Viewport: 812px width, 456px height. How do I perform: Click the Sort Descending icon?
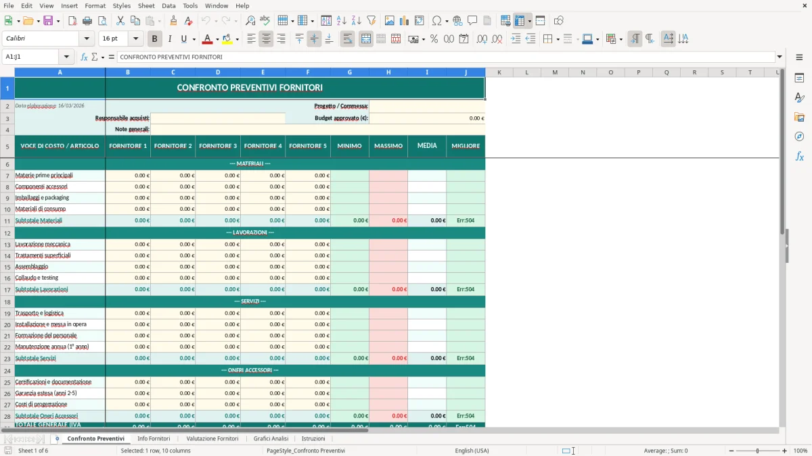(357, 21)
